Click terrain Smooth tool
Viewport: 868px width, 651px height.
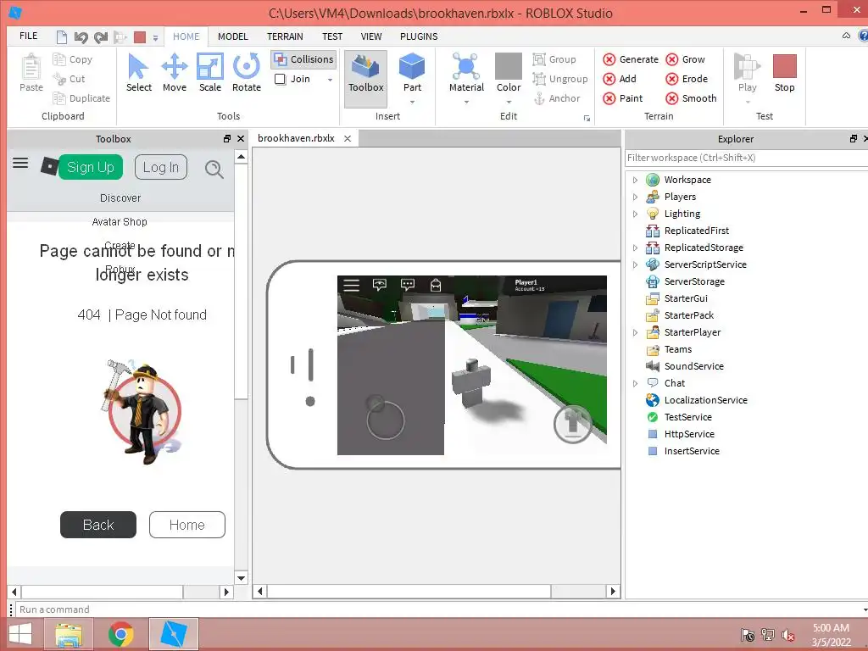point(691,98)
